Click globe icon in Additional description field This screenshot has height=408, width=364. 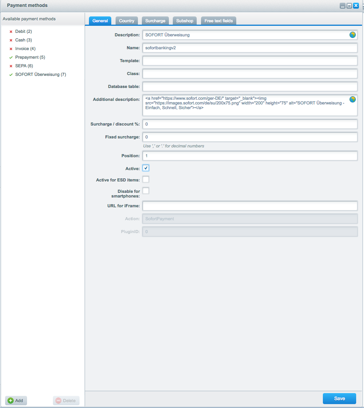click(353, 99)
